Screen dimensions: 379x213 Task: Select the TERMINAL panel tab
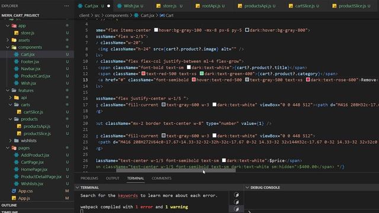[x=136, y=178]
